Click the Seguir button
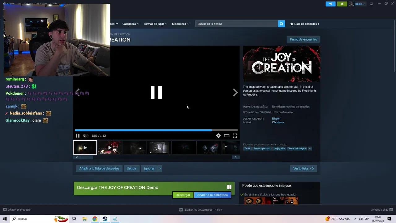Screen dimensions: 396x223 pyautogui.click(x=131, y=168)
